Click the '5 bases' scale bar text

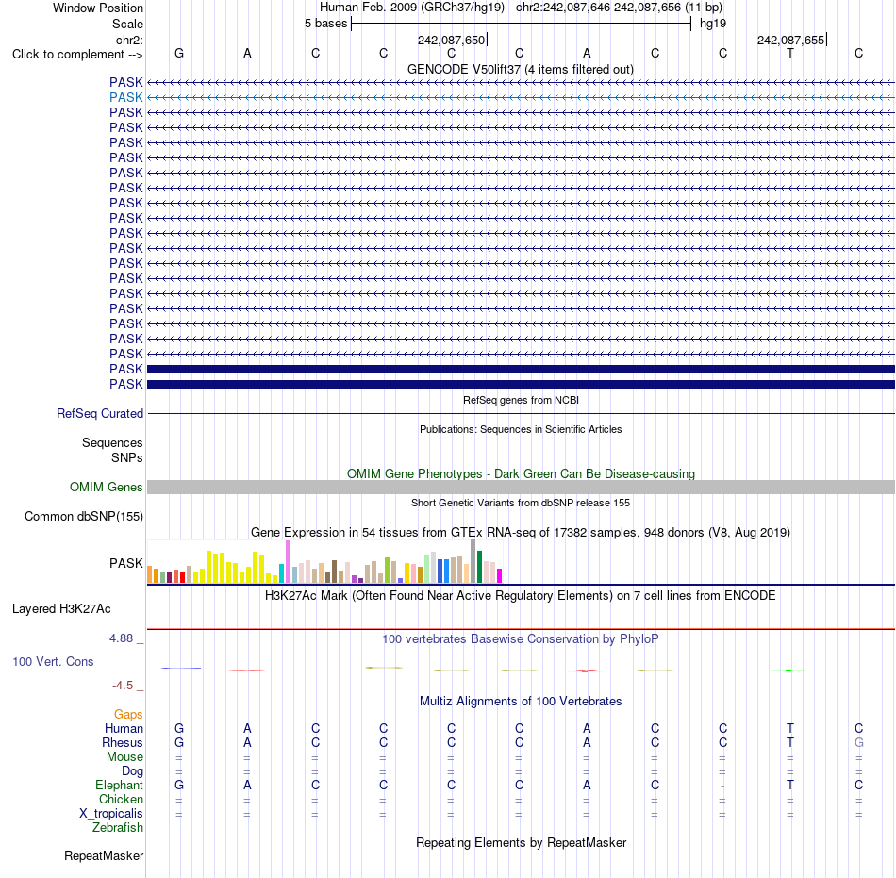pos(325,24)
